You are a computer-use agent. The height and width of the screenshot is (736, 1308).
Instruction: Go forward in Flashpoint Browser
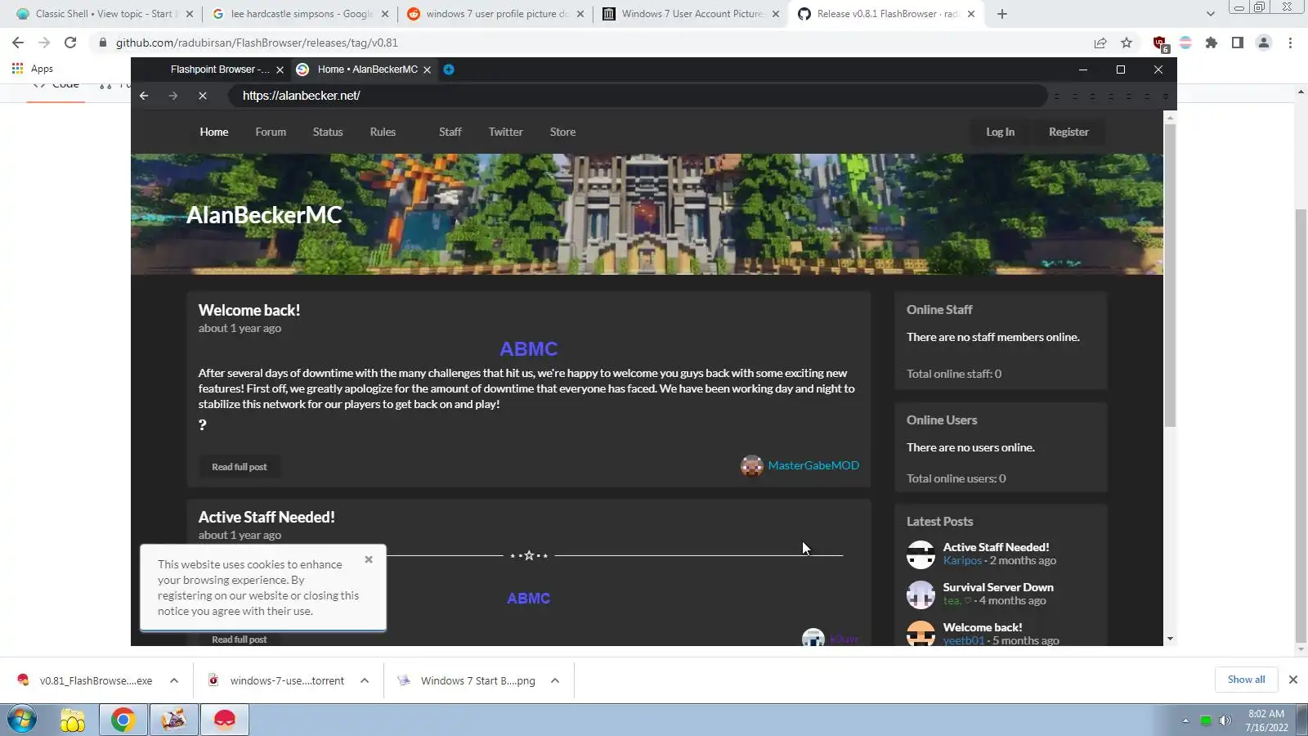pyautogui.click(x=173, y=96)
